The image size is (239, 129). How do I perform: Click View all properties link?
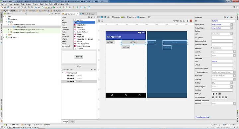202,117
